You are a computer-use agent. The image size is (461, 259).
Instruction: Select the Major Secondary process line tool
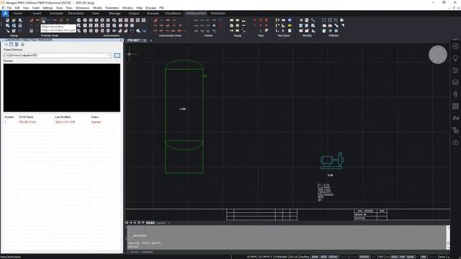(x=43, y=20)
